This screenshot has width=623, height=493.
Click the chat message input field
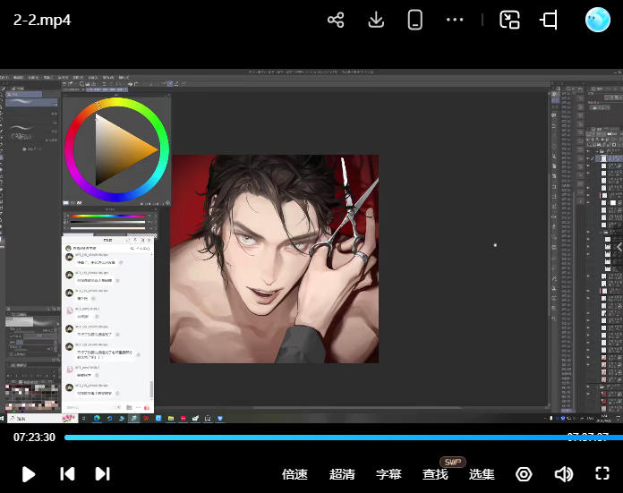[90, 408]
